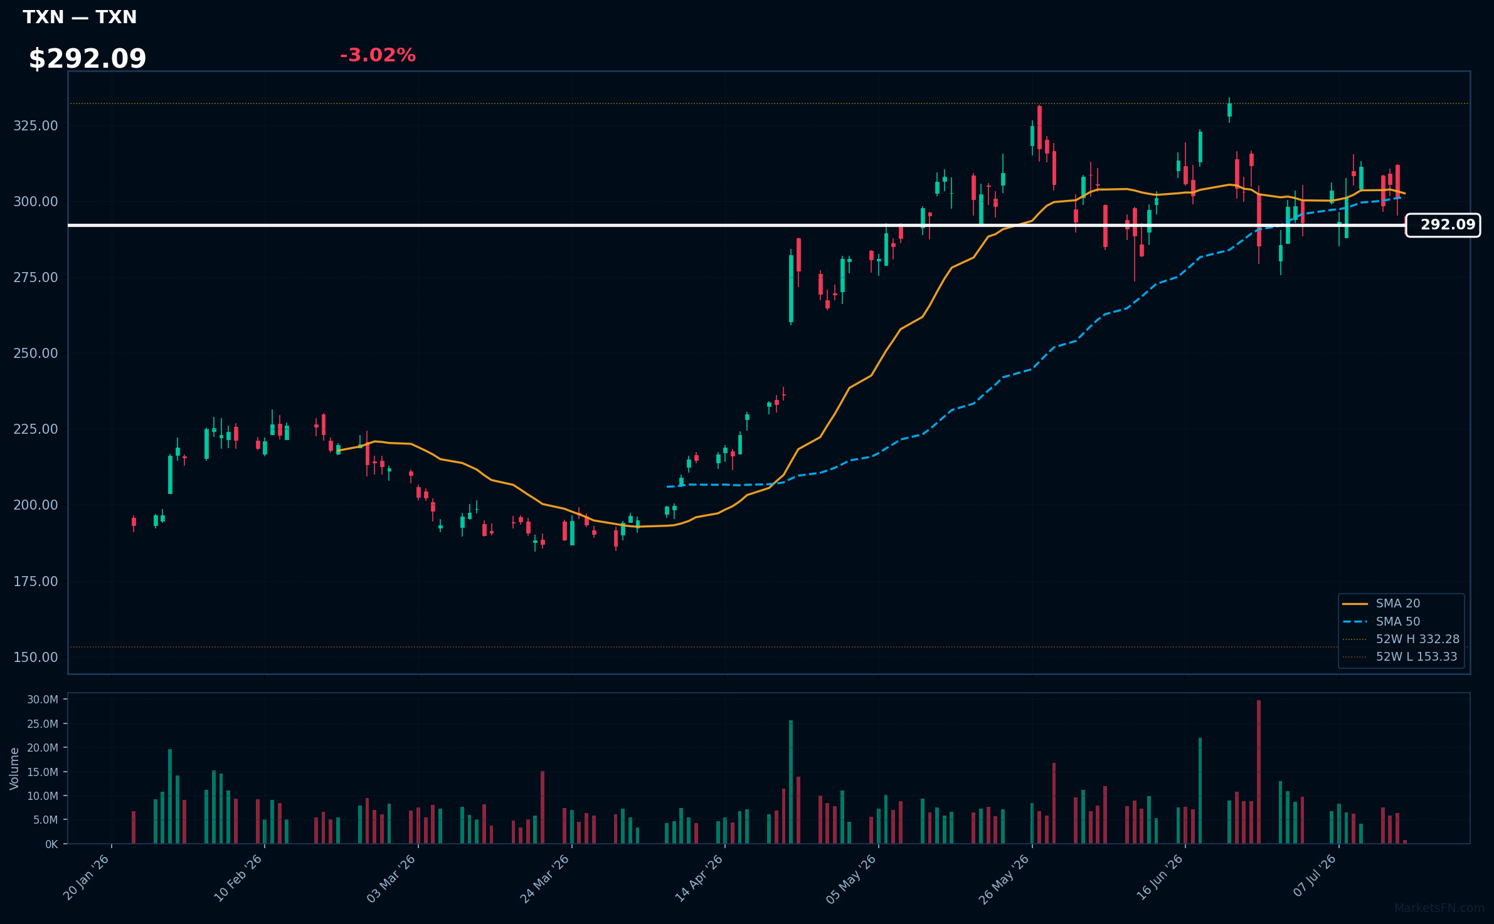Click the 15.0M volume axis label
This screenshot has height=924, width=1494.
click(x=43, y=772)
